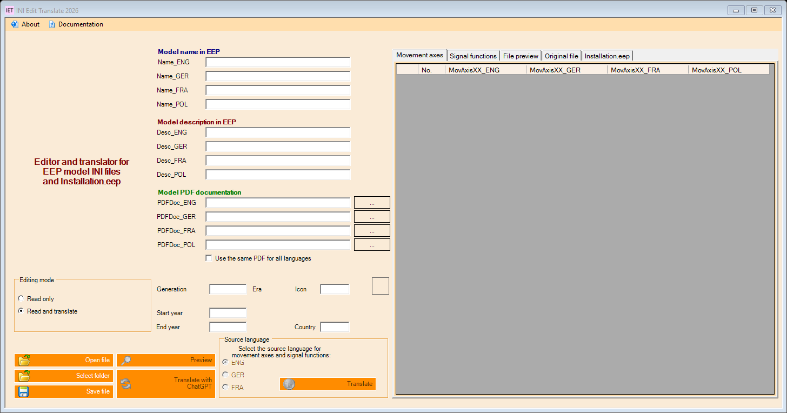Browse for the PDFDoc_POL file

point(372,245)
